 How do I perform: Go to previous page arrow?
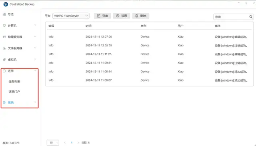65,142
